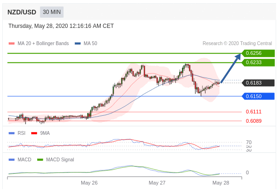Image resolution: width=278 pixels, height=192 pixels.
Task: Click the red 0.6111 support level label
Action: [253, 112]
